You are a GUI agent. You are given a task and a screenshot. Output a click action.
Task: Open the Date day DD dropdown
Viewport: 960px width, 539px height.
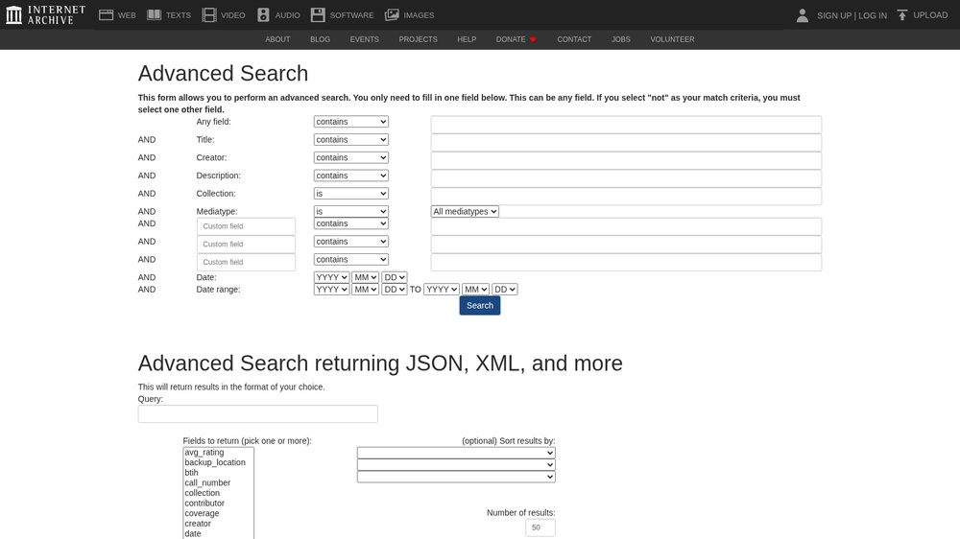(x=394, y=277)
